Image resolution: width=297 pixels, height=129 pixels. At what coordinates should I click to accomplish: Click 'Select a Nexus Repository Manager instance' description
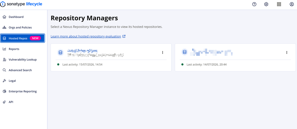tap(106, 27)
